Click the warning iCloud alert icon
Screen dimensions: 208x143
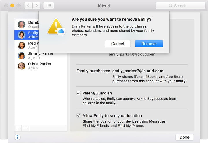tap(56, 27)
